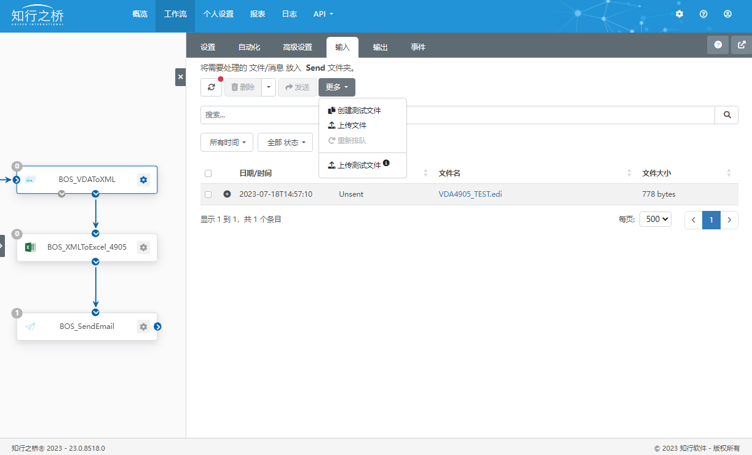Close the connector panel with X

(180, 77)
